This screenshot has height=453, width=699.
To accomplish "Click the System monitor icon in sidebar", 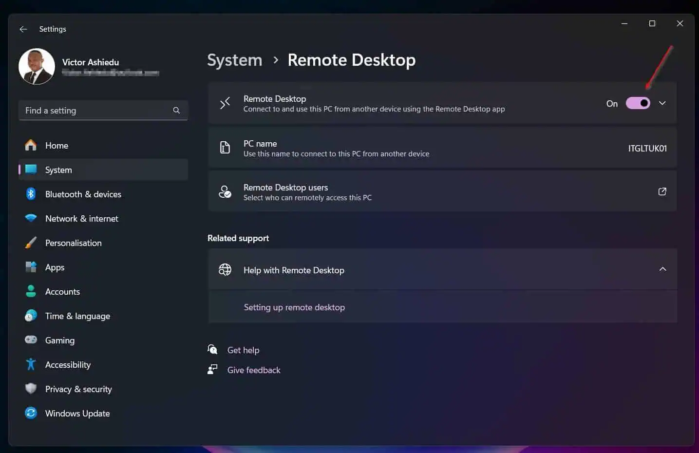I will [x=31, y=170].
